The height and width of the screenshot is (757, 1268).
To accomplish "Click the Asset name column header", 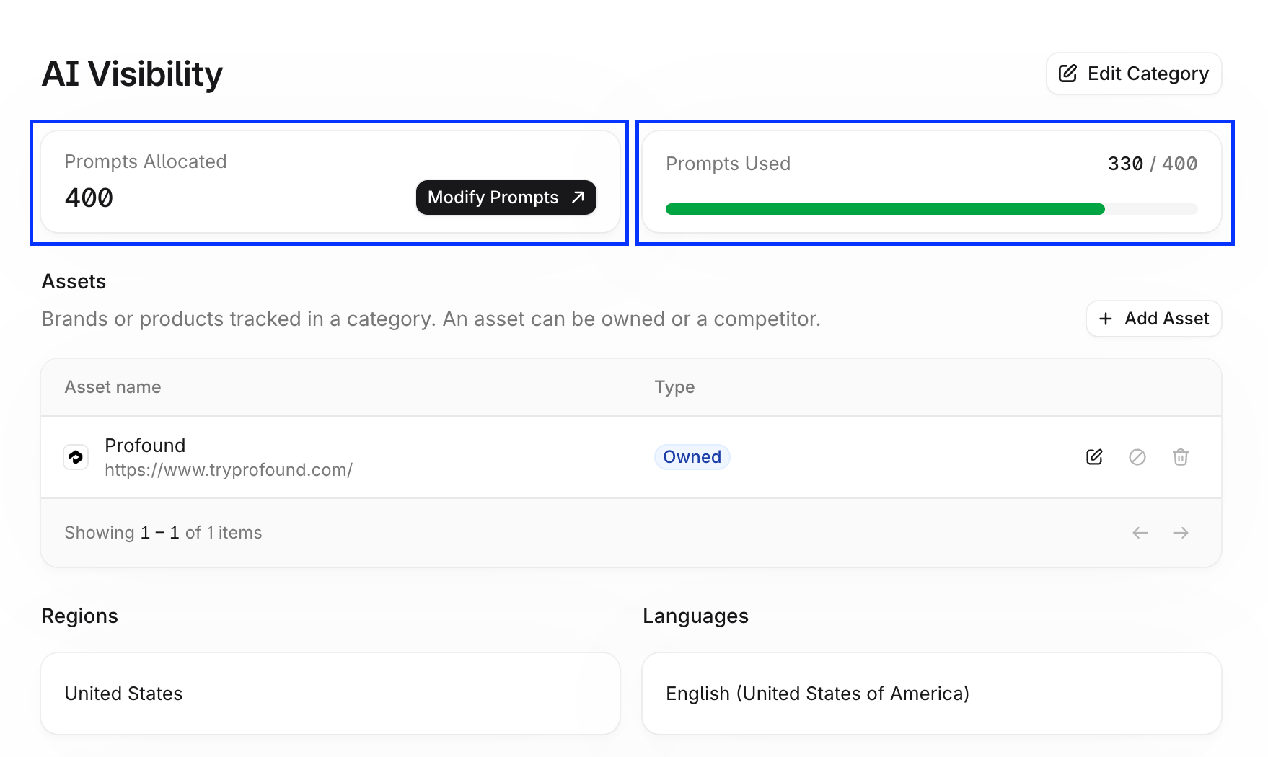I will 113,387.
